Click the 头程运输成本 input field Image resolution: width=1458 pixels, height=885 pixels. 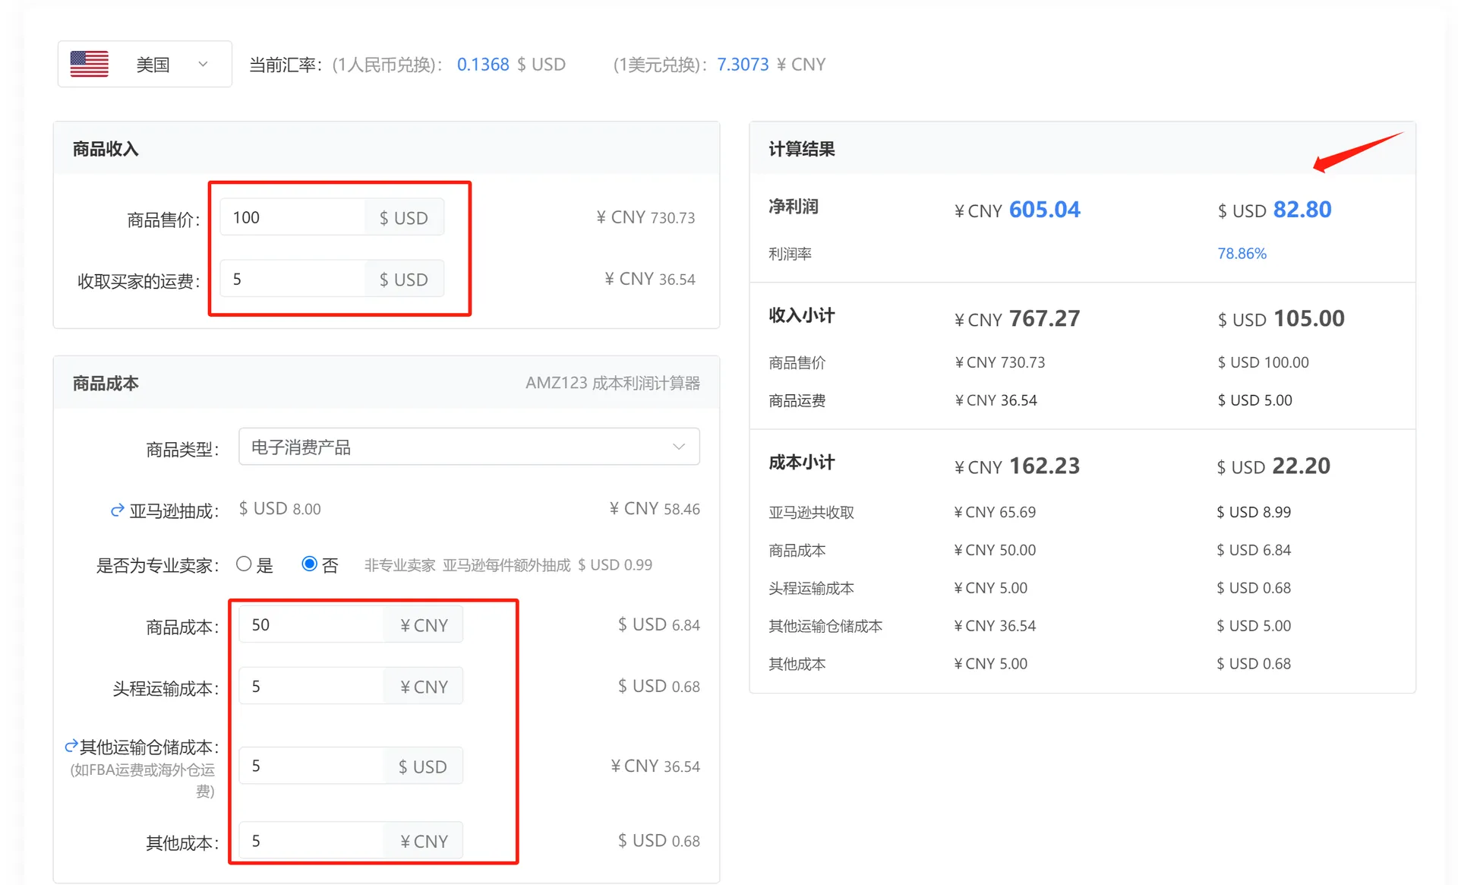click(x=311, y=686)
